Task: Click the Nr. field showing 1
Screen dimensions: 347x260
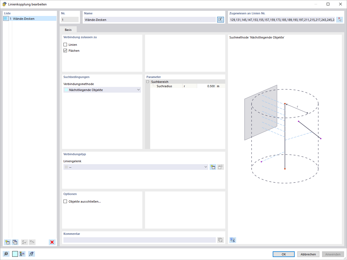Action: (70, 19)
